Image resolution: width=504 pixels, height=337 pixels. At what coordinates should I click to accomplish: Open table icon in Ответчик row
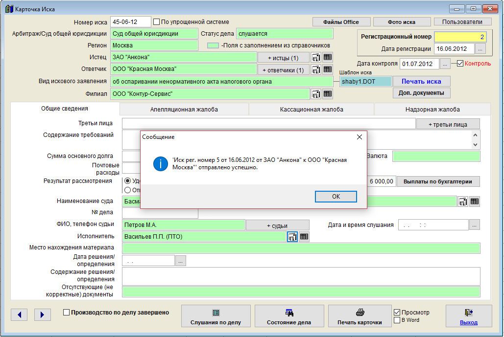328,69
